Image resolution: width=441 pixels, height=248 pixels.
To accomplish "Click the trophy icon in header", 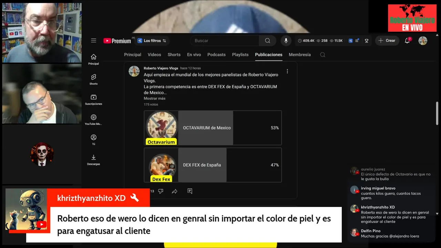I will click(367, 41).
